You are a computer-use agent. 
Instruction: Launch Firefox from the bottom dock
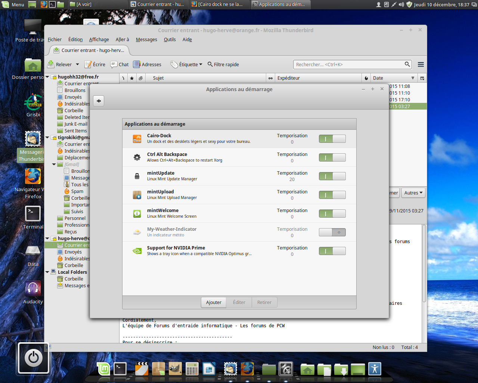coord(247,369)
